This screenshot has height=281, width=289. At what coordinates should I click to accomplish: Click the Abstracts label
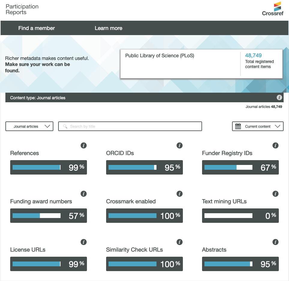tap(214, 250)
